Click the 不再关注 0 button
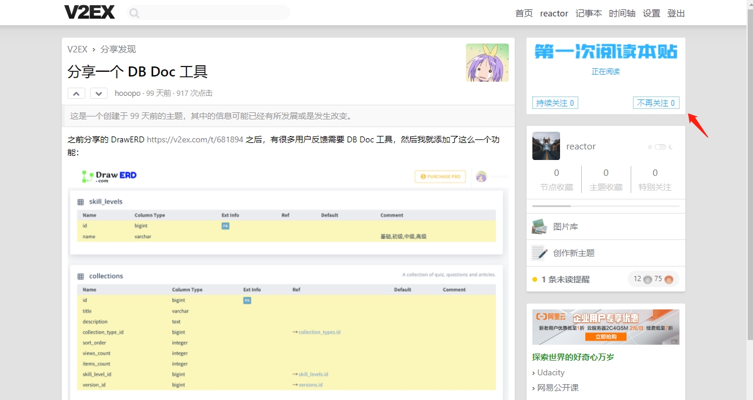The height and width of the screenshot is (400, 753). (656, 102)
